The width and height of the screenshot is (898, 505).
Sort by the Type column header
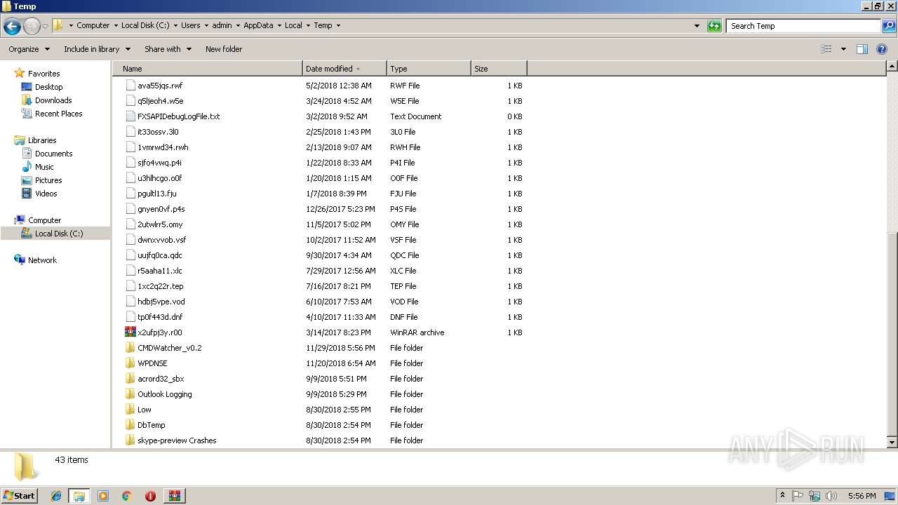coord(429,69)
